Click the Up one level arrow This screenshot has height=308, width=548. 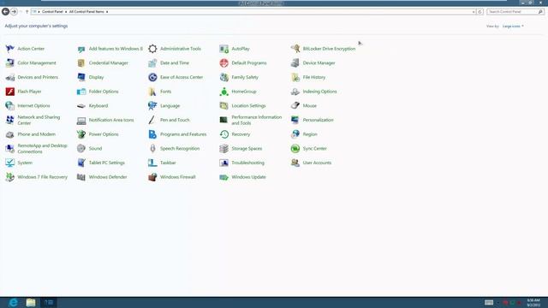pyautogui.click(x=27, y=12)
